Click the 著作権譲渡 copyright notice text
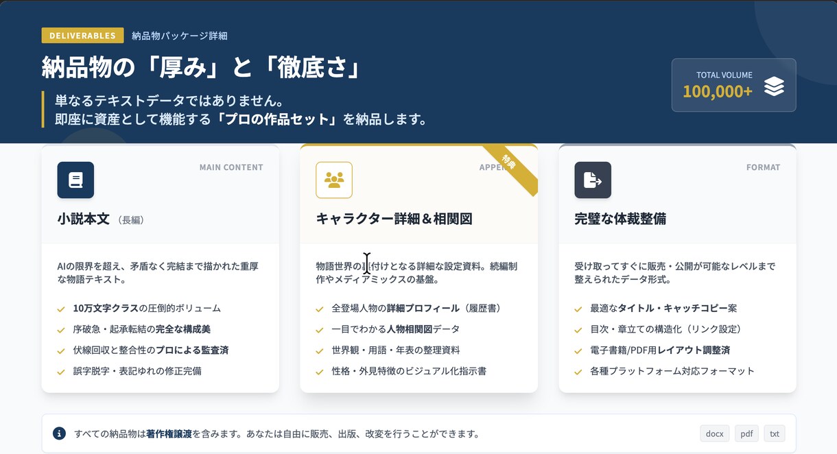Screen dimensions: 837x454 276,433
